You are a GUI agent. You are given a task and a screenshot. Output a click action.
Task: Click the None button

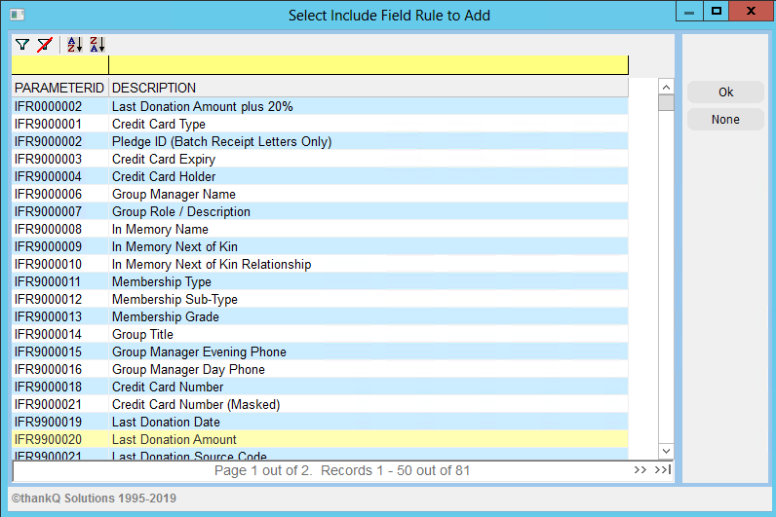point(725,120)
